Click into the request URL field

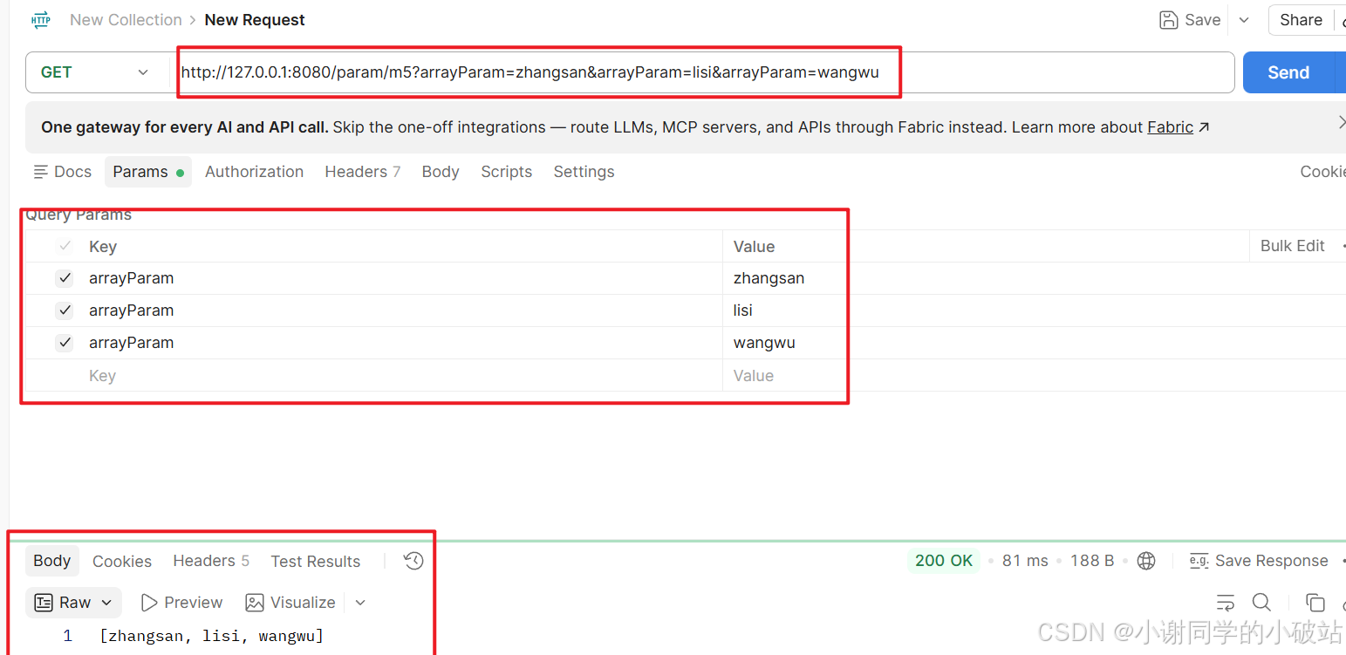[703, 72]
